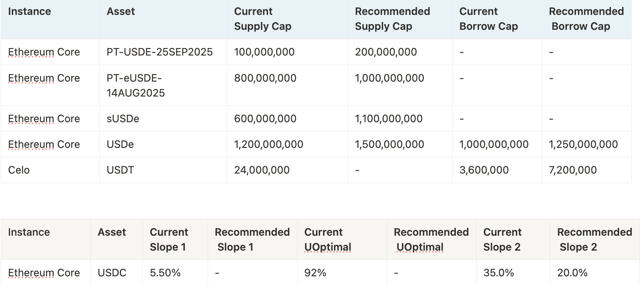Click the 1,250,000,000 recommended borrow cap value
Screen dimensions: 644x285
[583, 145]
